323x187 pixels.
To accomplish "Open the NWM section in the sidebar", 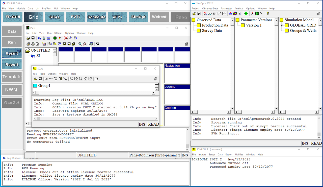I will point(12,90).
